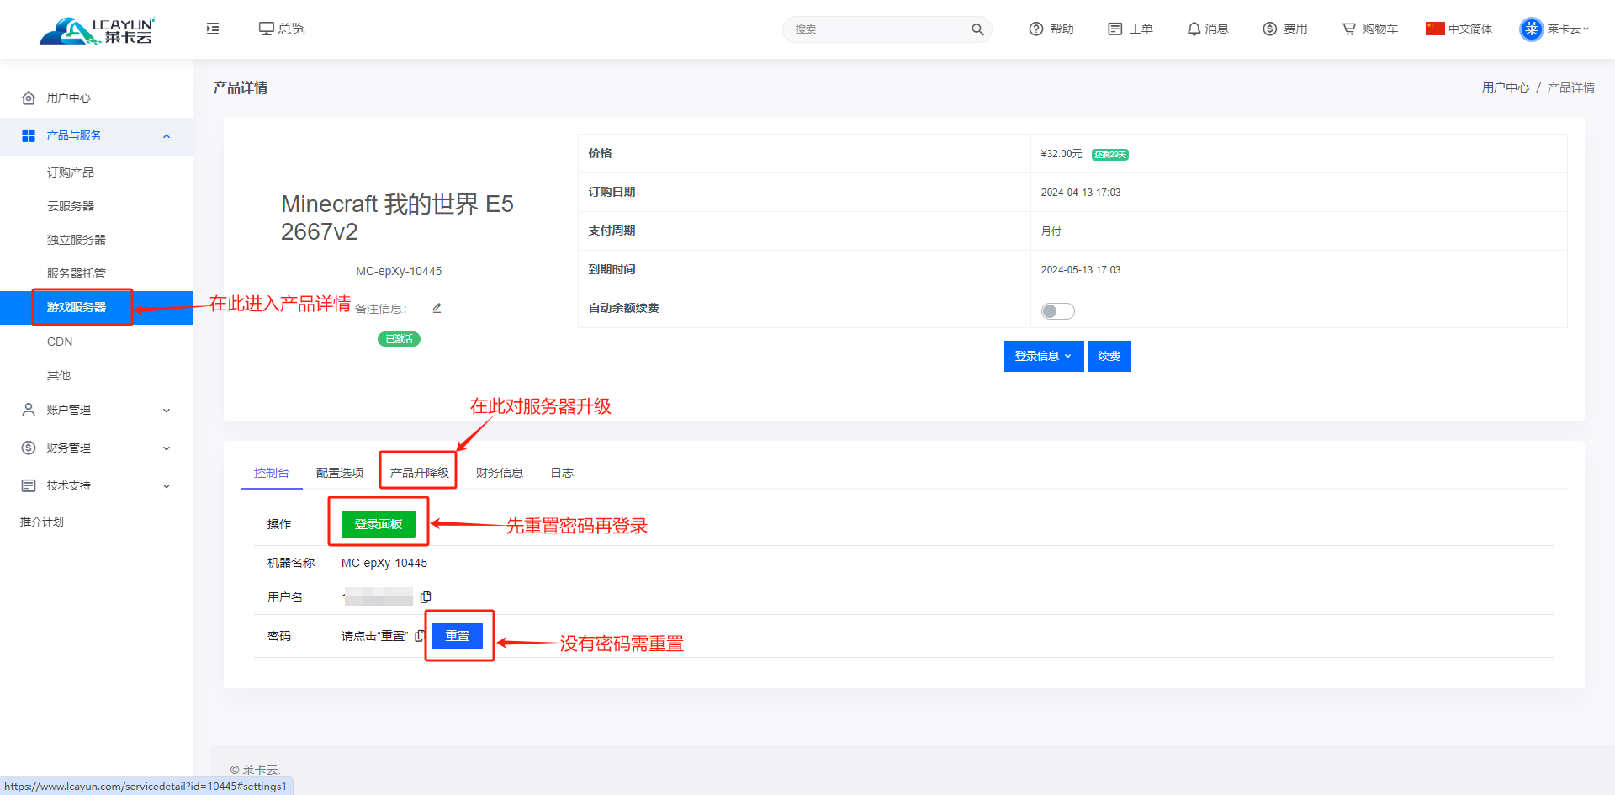Image resolution: width=1615 pixels, height=795 pixels.
Task: Open CDN in sidebar
Action: [60, 342]
